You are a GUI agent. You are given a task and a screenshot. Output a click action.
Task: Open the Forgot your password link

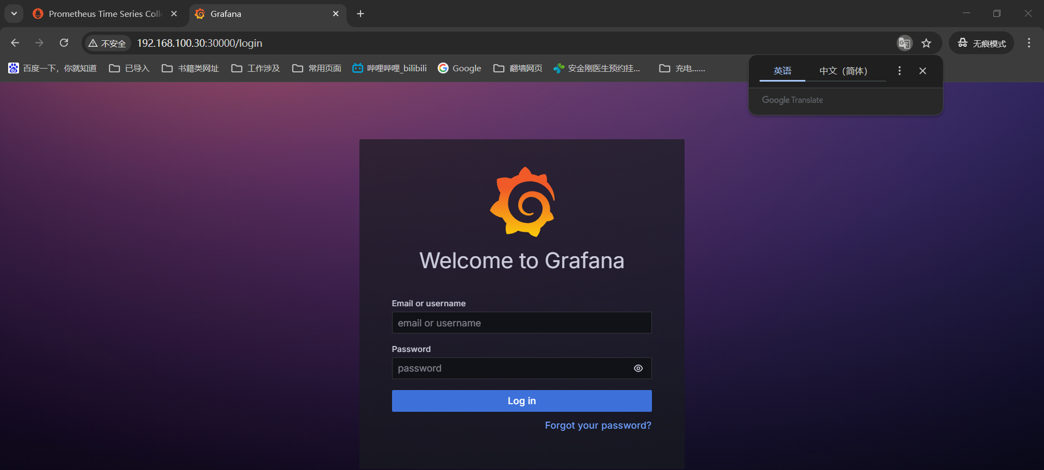[598, 425]
